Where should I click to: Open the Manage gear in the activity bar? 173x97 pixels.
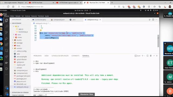click(6, 94)
